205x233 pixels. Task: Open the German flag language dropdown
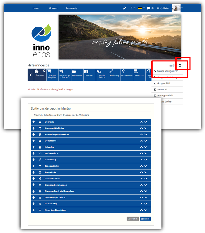pyautogui.click(x=141, y=8)
